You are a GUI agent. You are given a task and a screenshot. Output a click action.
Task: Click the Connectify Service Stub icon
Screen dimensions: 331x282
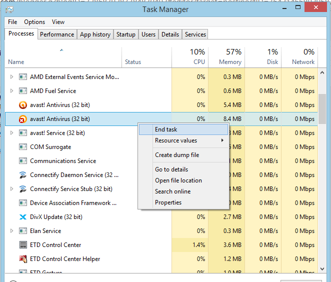(x=22, y=189)
